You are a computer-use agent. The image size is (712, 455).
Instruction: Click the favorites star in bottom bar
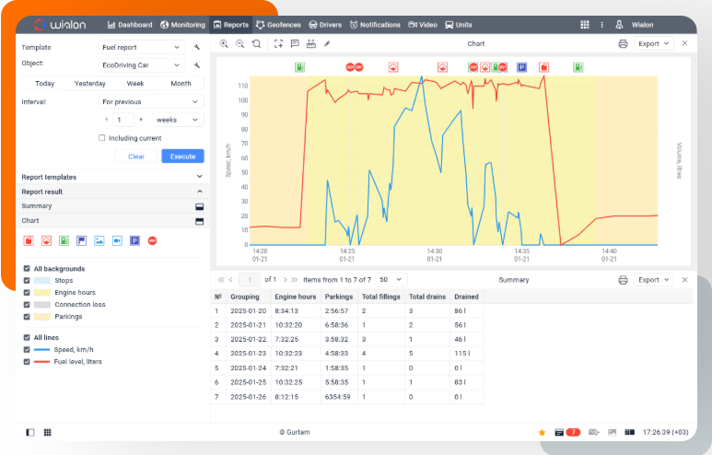(x=542, y=432)
